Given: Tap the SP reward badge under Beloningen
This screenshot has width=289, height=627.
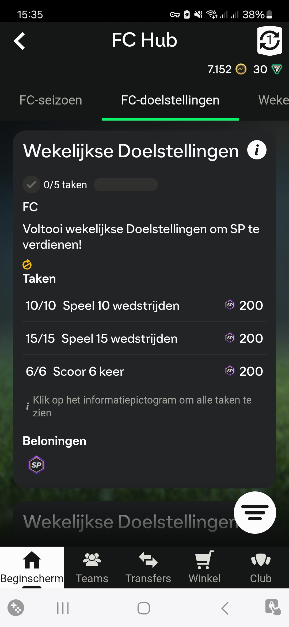Looking at the screenshot, I should point(36,465).
